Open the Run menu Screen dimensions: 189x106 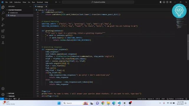pos(33,2)
